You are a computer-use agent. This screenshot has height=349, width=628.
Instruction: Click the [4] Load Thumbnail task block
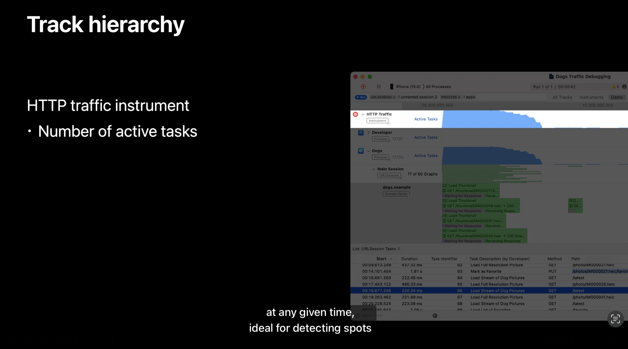tap(474, 221)
